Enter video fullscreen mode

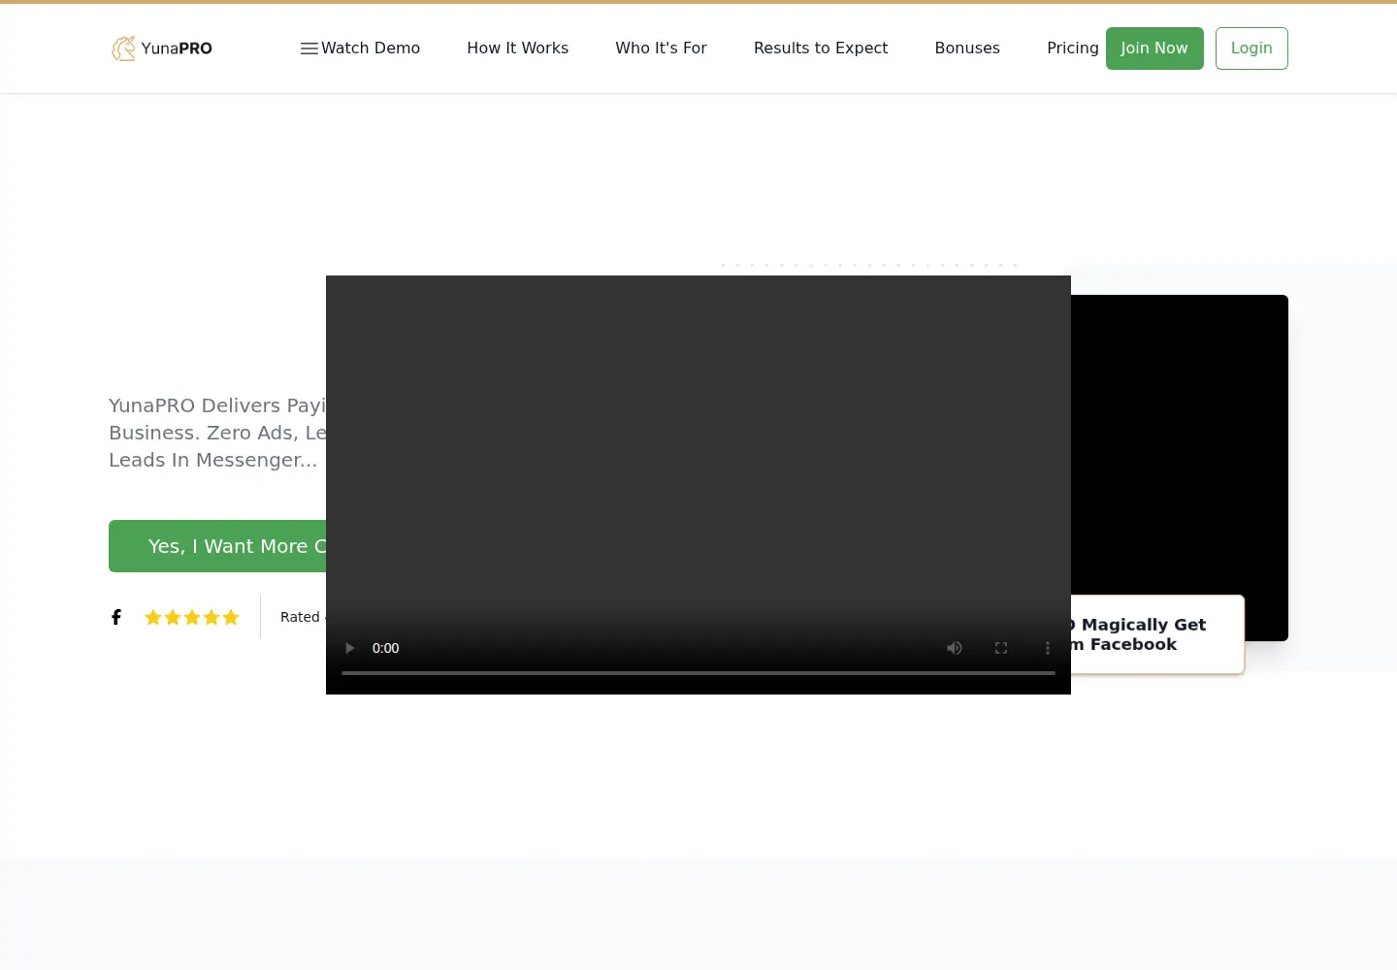click(x=1001, y=648)
